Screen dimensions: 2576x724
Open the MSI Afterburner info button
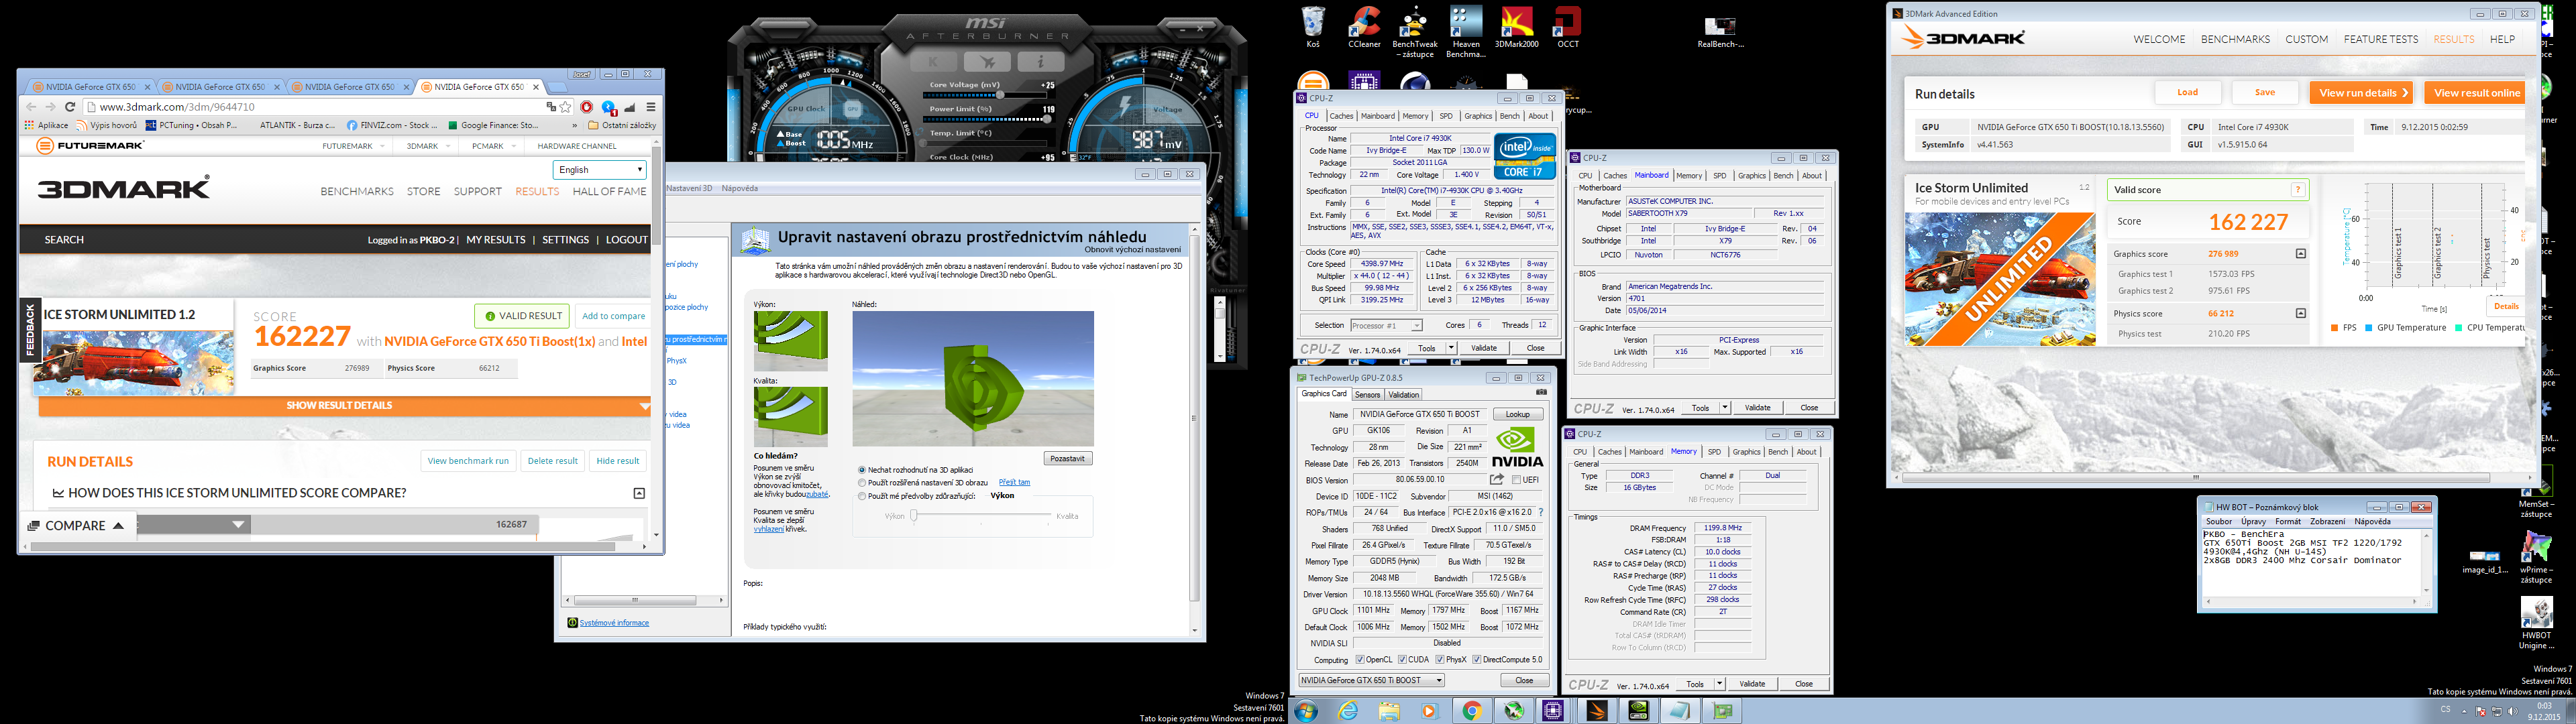[x=1040, y=62]
